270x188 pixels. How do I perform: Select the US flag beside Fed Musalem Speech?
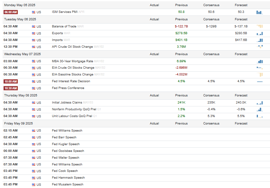[34, 185]
